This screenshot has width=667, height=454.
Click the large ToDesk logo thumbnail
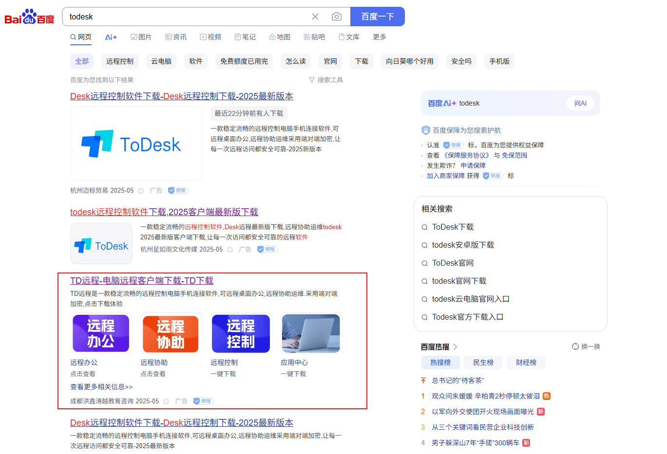[136, 144]
